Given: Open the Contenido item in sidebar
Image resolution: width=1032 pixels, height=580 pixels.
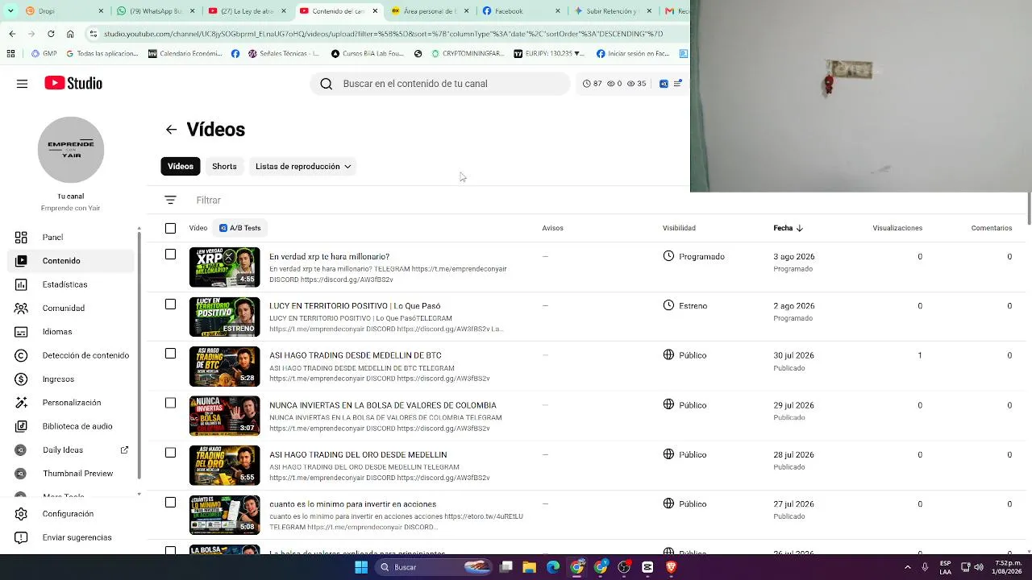Looking at the screenshot, I should tap(71, 261).
